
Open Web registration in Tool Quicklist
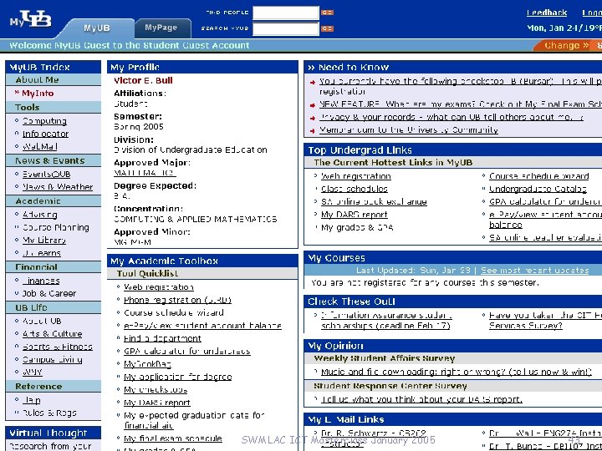pyautogui.click(x=159, y=286)
